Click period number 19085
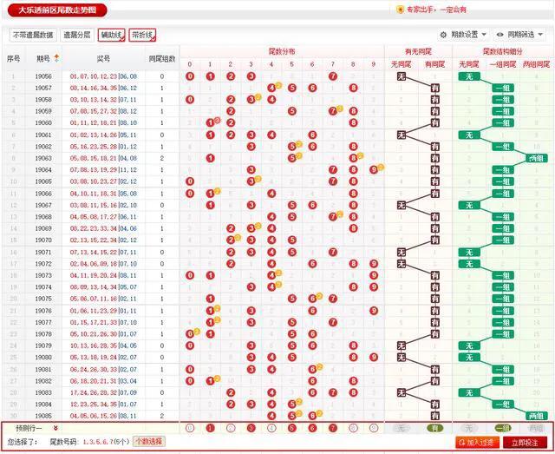This screenshot has height=454, width=555. coord(43,416)
